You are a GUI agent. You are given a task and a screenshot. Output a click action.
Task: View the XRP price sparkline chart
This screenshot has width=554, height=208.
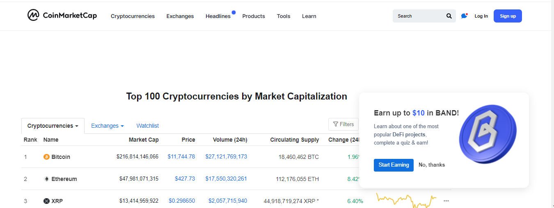coord(406,200)
